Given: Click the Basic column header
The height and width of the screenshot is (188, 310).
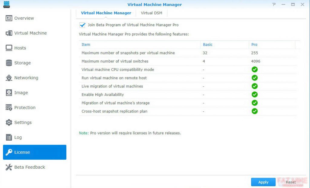Looking at the screenshot, I should tap(225, 45).
